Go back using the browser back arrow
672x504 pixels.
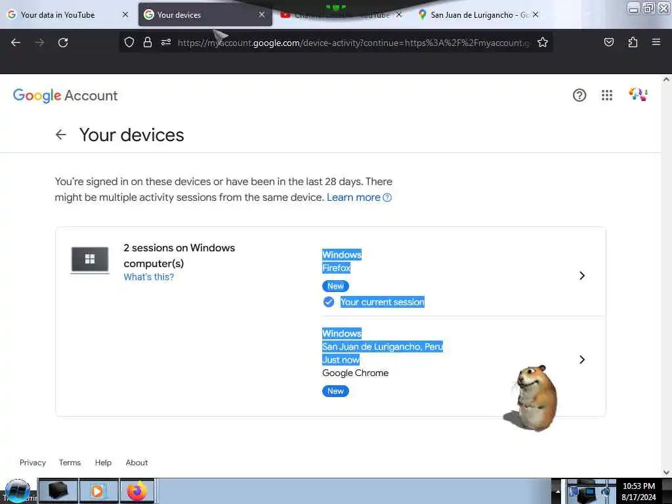16,43
